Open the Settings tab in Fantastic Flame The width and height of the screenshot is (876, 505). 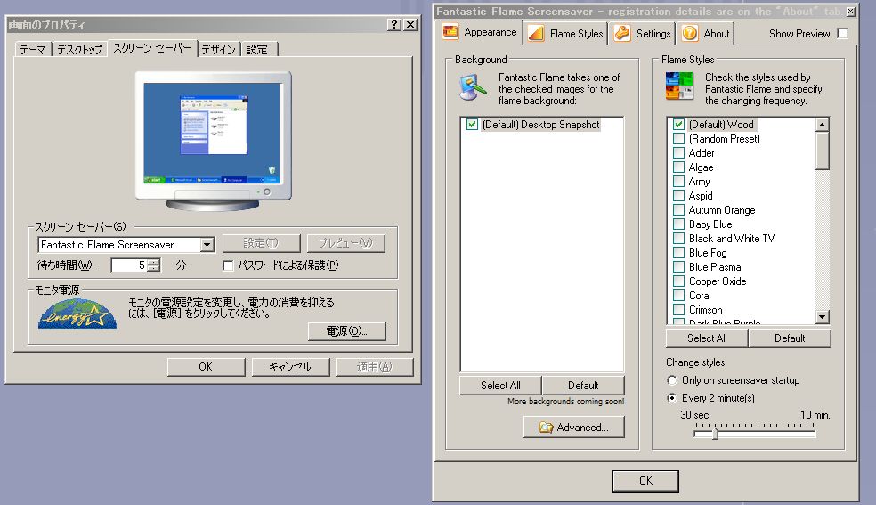pyautogui.click(x=643, y=34)
